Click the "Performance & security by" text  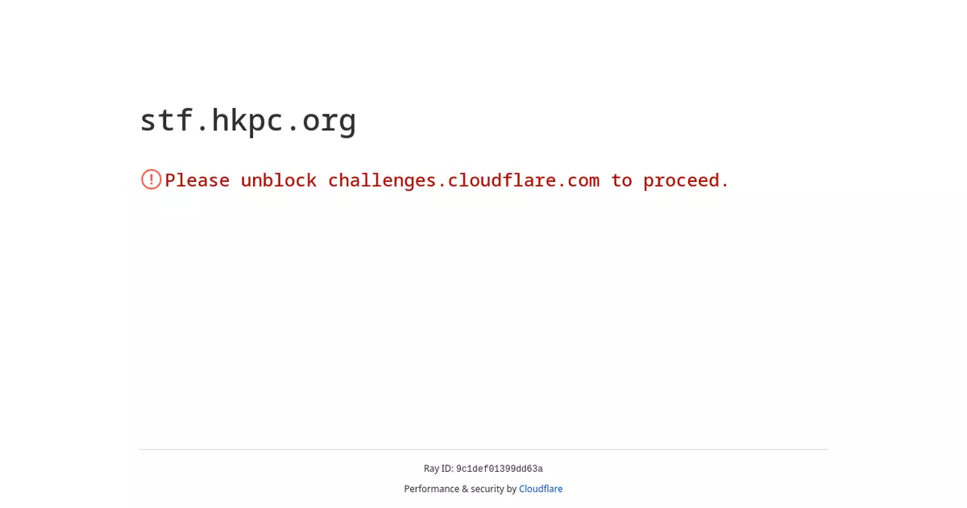460,489
